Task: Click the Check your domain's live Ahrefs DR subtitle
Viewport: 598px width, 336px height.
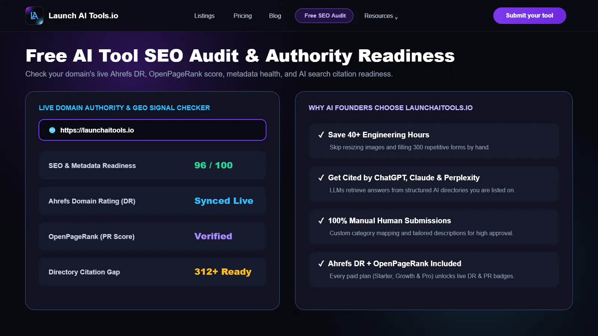Action: coord(209,74)
